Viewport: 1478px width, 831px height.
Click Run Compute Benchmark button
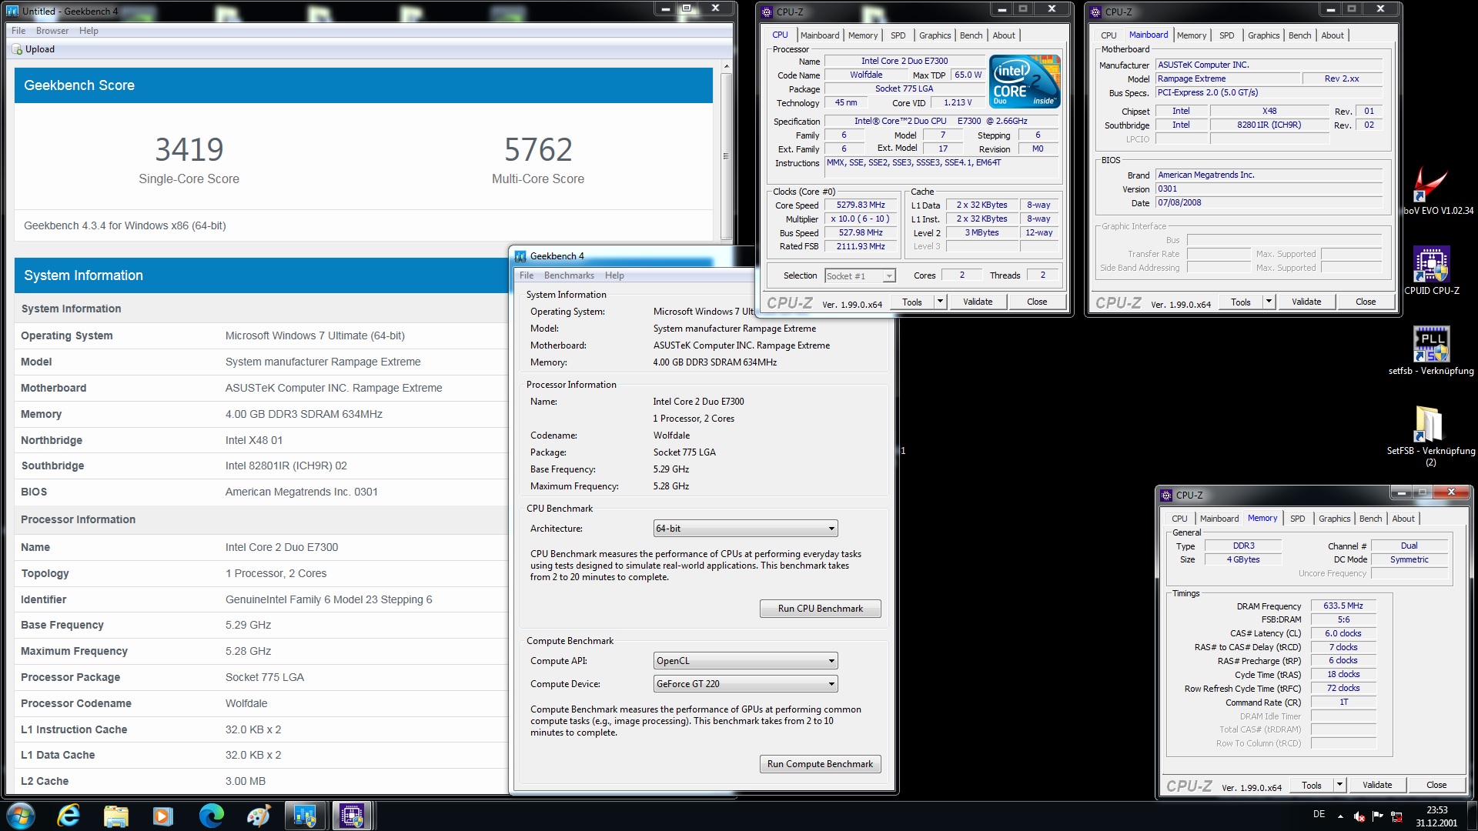click(820, 764)
